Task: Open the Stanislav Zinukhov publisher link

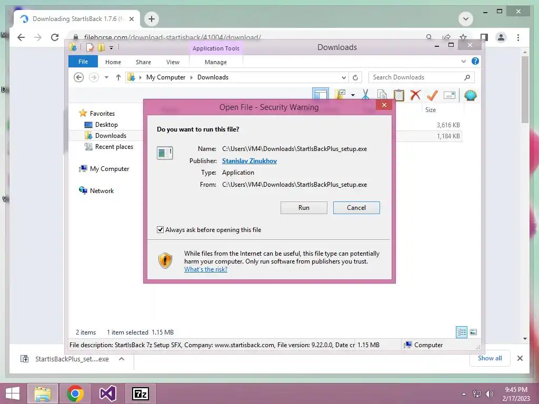Action: pos(249,161)
